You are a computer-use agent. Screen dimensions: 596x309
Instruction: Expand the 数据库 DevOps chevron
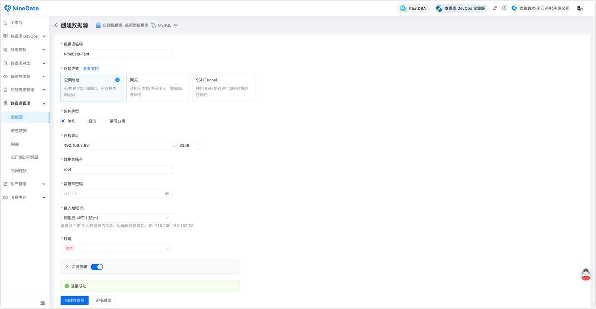point(44,36)
